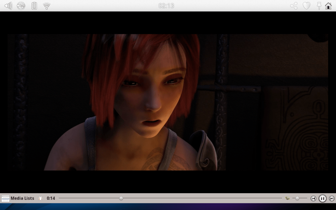
Task: Open the Wi-Fi signal indicator
Action: pos(47,6)
